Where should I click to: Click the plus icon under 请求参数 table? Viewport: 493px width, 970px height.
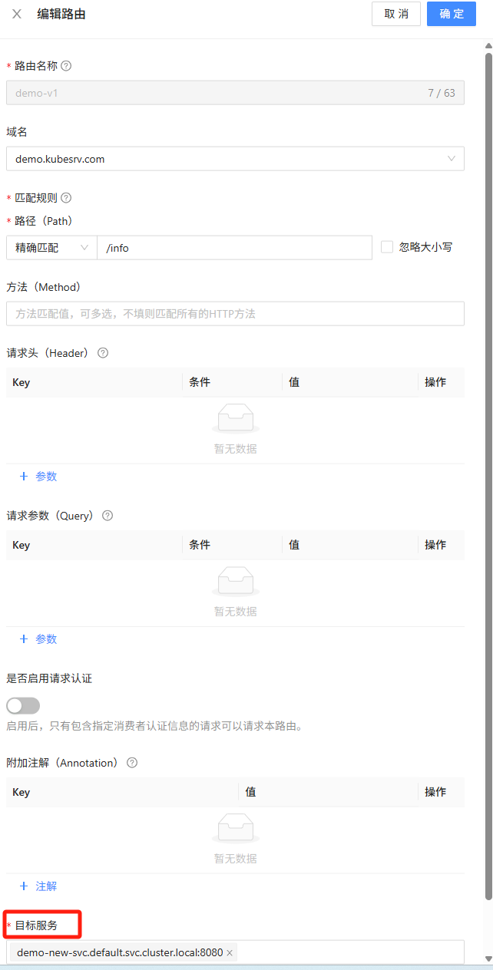point(24,639)
